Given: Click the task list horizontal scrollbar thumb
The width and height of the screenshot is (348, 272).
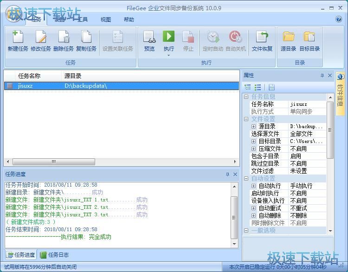Looking at the screenshot, I should click(54, 162).
